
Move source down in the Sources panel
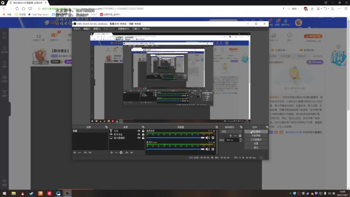click(132, 152)
